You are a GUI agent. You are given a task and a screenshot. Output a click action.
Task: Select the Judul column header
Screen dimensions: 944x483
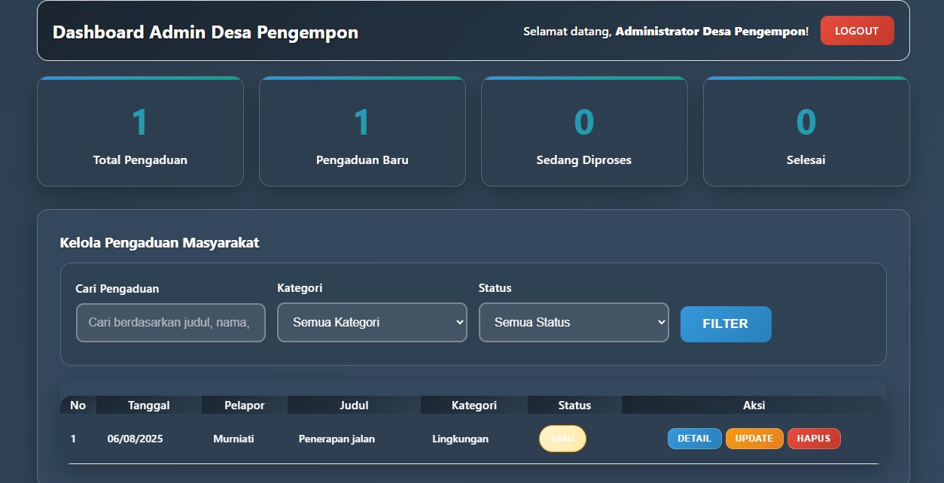coord(354,405)
